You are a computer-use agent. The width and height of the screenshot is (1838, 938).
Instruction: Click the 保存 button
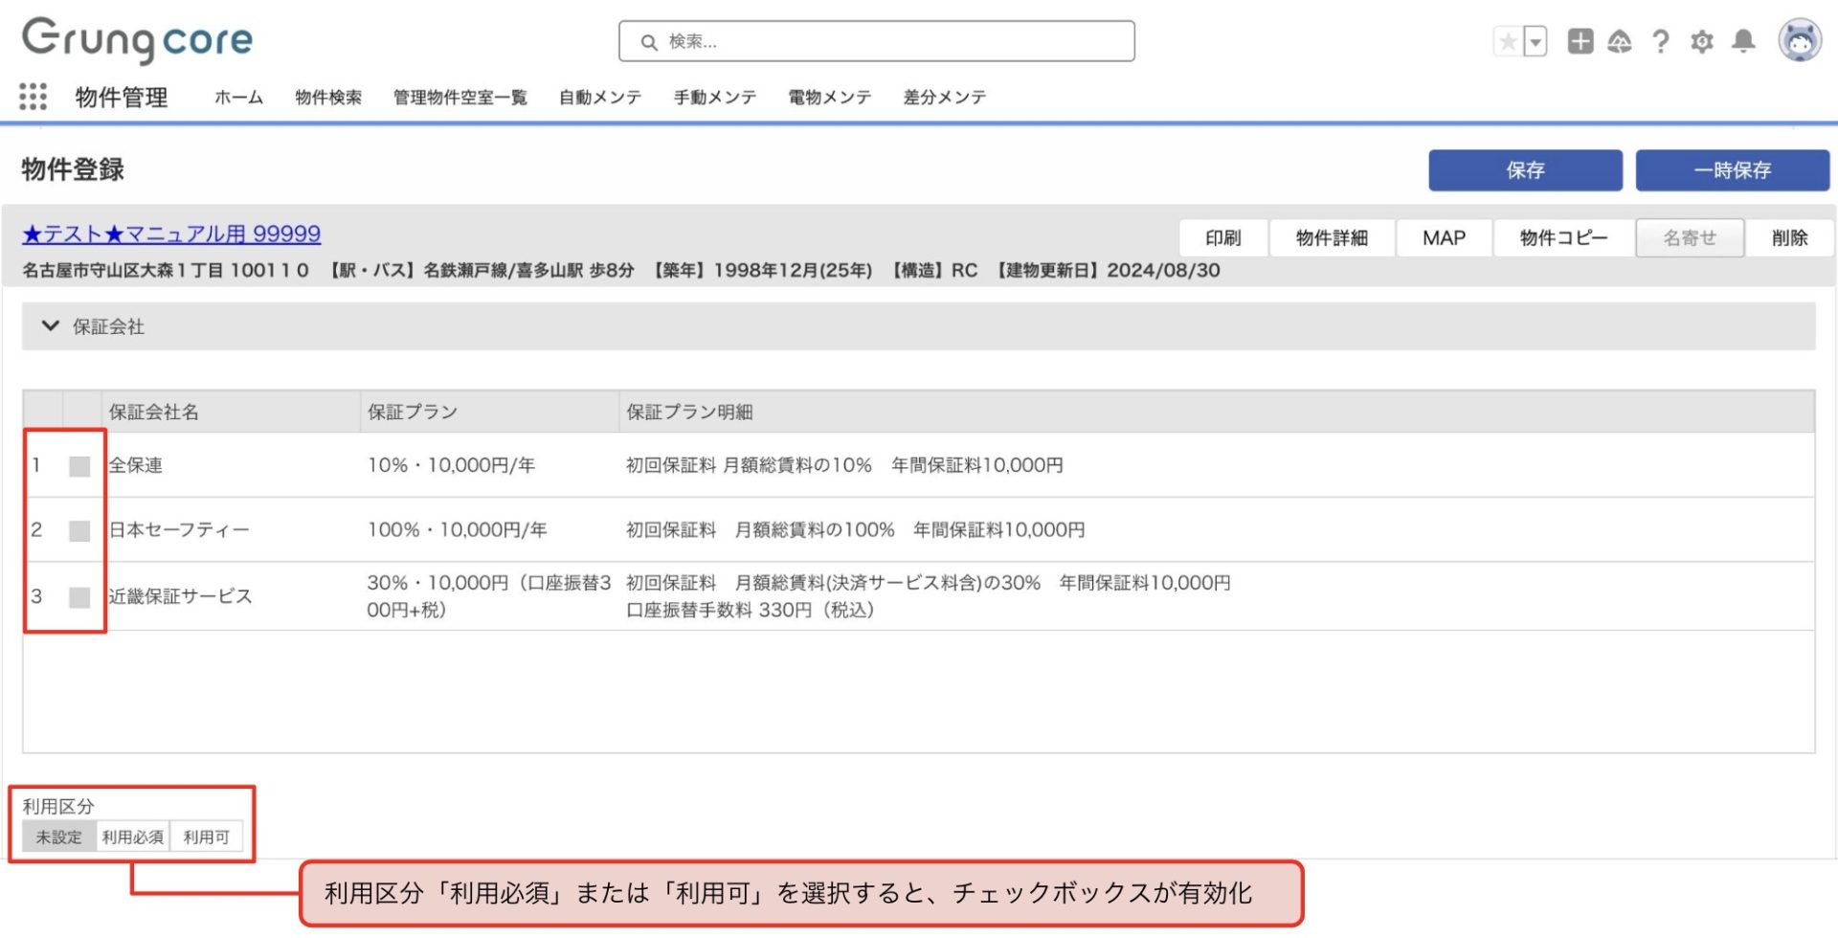[1525, 170]
